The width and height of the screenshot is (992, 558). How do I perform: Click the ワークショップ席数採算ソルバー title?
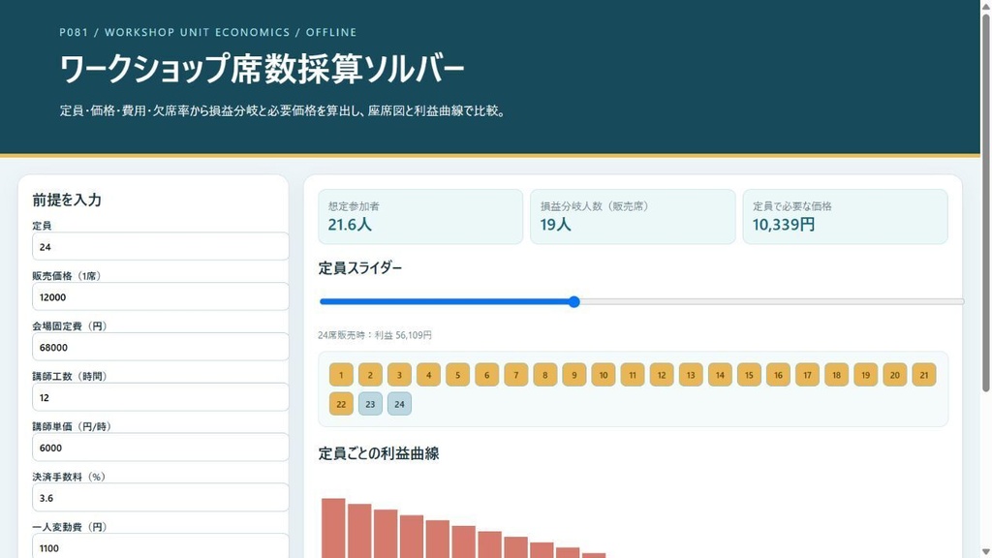pos(262,69)
